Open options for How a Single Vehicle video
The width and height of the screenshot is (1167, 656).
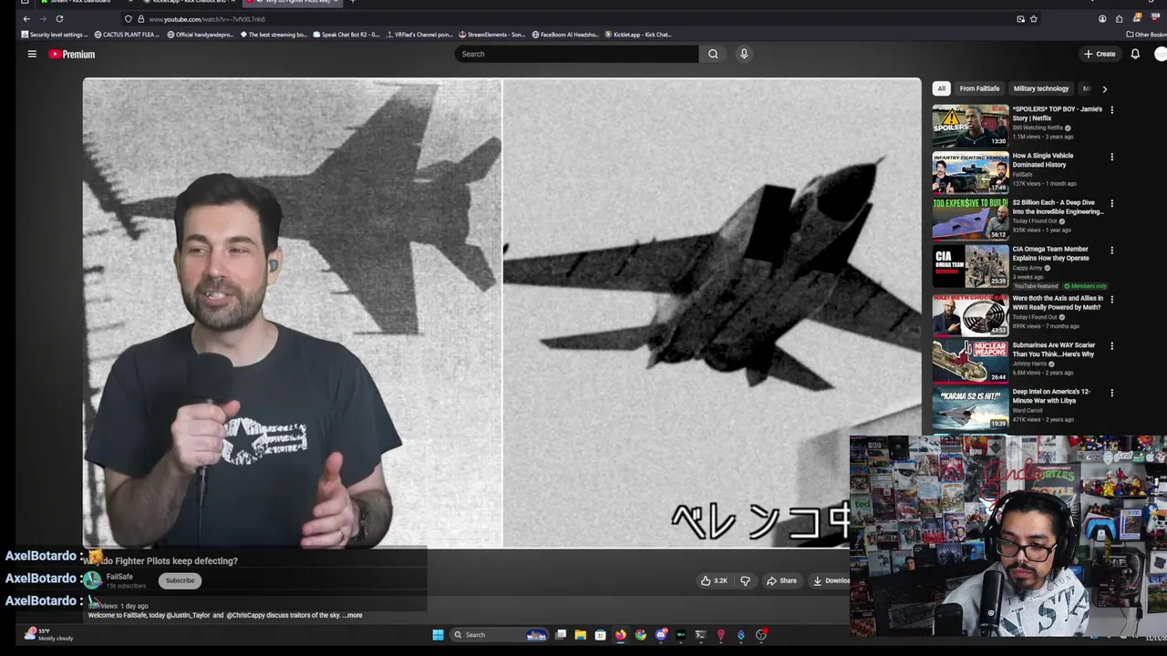point(1111,157)
